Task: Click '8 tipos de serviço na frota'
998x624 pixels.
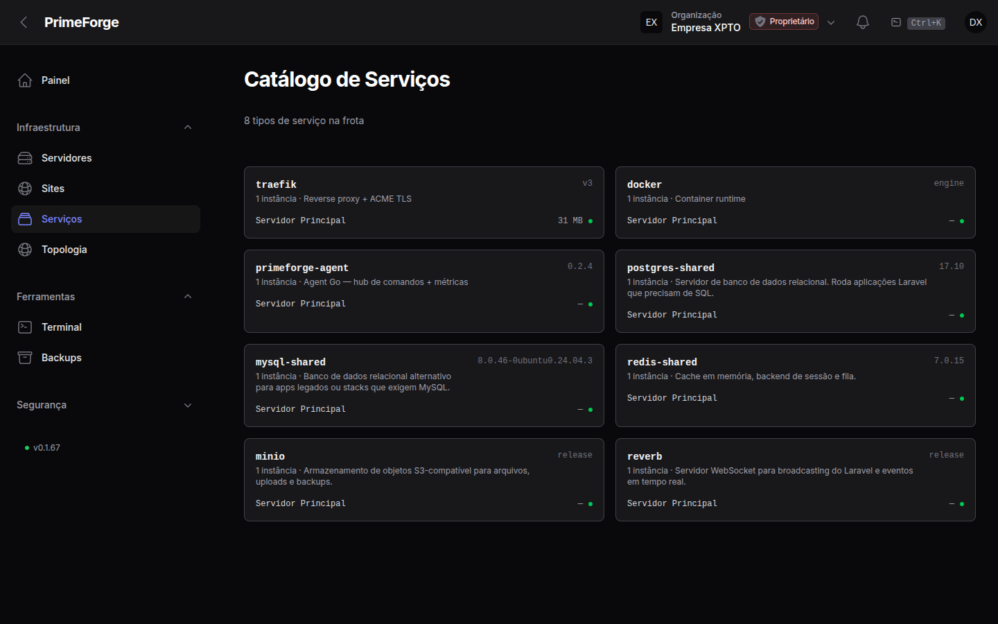Action: click(304, 121)
